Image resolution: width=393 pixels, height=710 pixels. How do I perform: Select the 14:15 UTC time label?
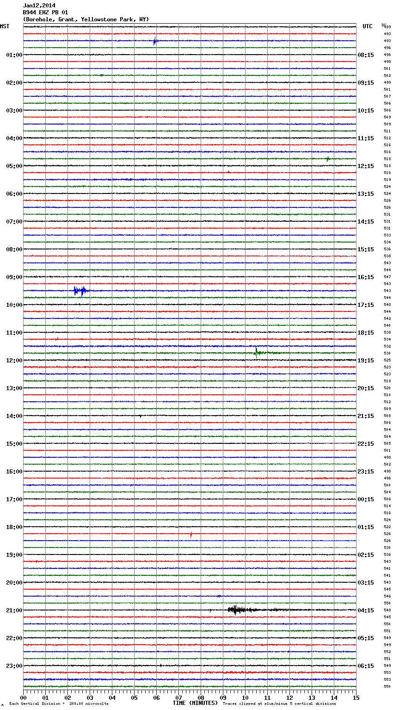coord(366,222)
